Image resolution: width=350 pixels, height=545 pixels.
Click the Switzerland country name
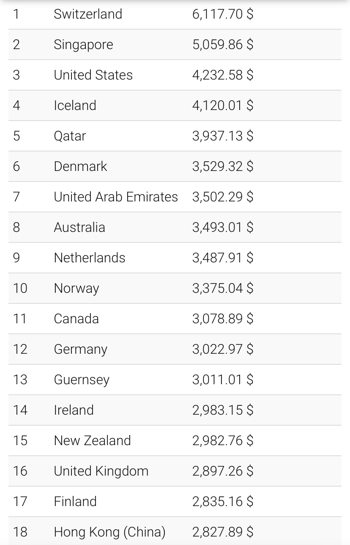(88, 14)
